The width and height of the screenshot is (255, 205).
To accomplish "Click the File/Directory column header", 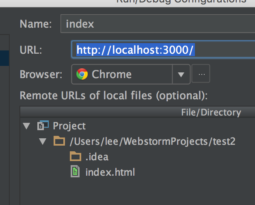I will point(211,112).
